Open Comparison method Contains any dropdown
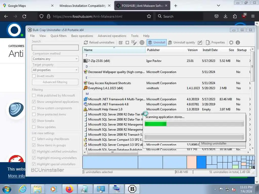This screenshot has height=194, width=259. (x=55, y=59)
